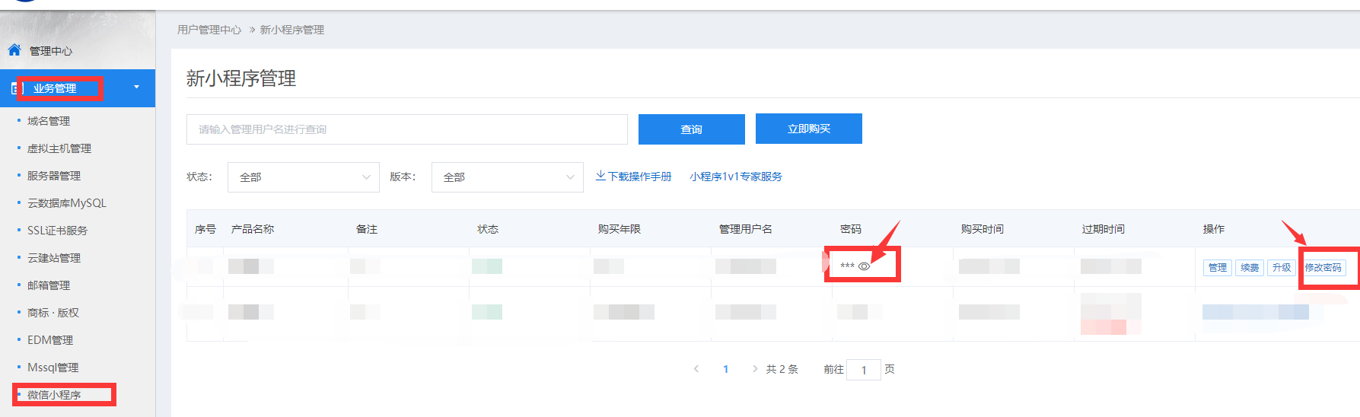Click 升级 on the first row
The height and width of the screenshot is (417, 1360).
(1281, 268)
